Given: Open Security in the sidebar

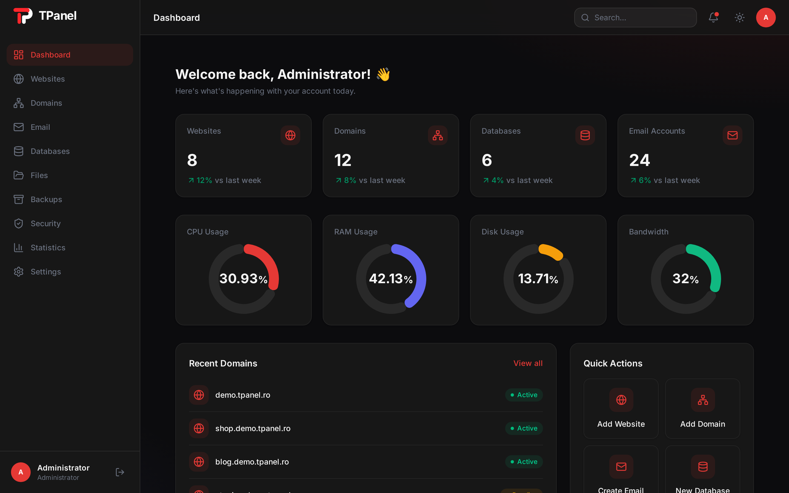Looking at the screenshot, I should (70, 224).
